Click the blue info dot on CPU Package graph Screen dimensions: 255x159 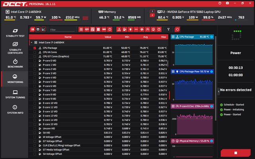click(212, 37)
